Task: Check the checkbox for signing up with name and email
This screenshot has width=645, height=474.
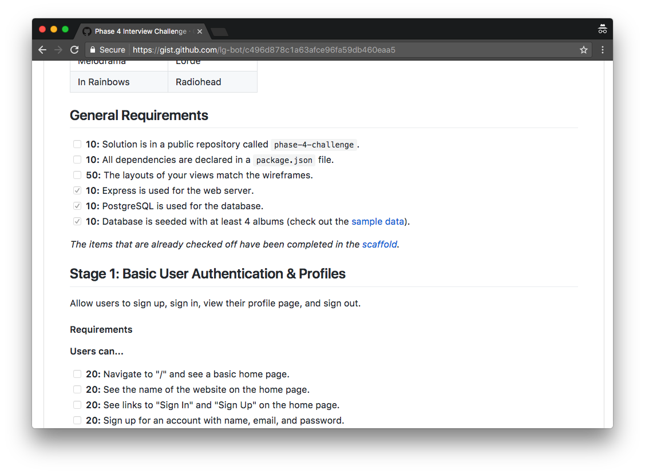Action: 77,420
